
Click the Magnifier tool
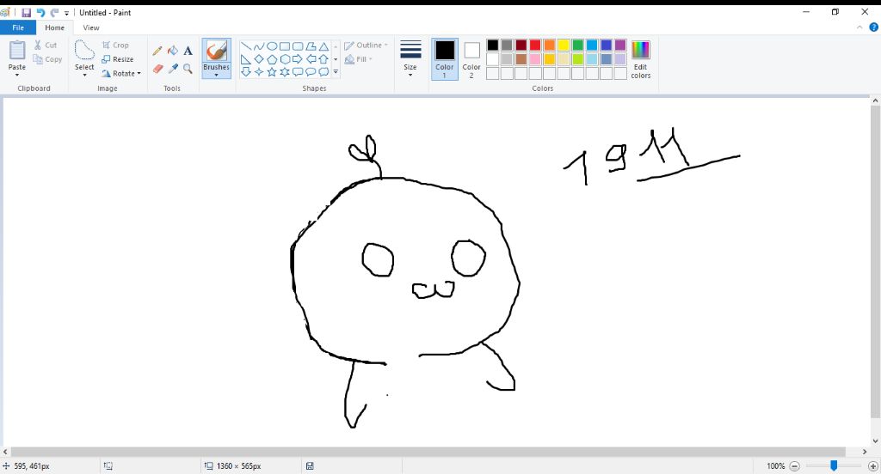[x=188, y=69]
